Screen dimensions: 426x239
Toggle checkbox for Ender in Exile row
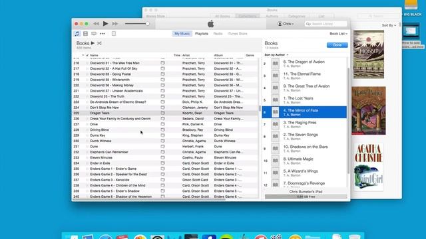click(x=87, y=163)
